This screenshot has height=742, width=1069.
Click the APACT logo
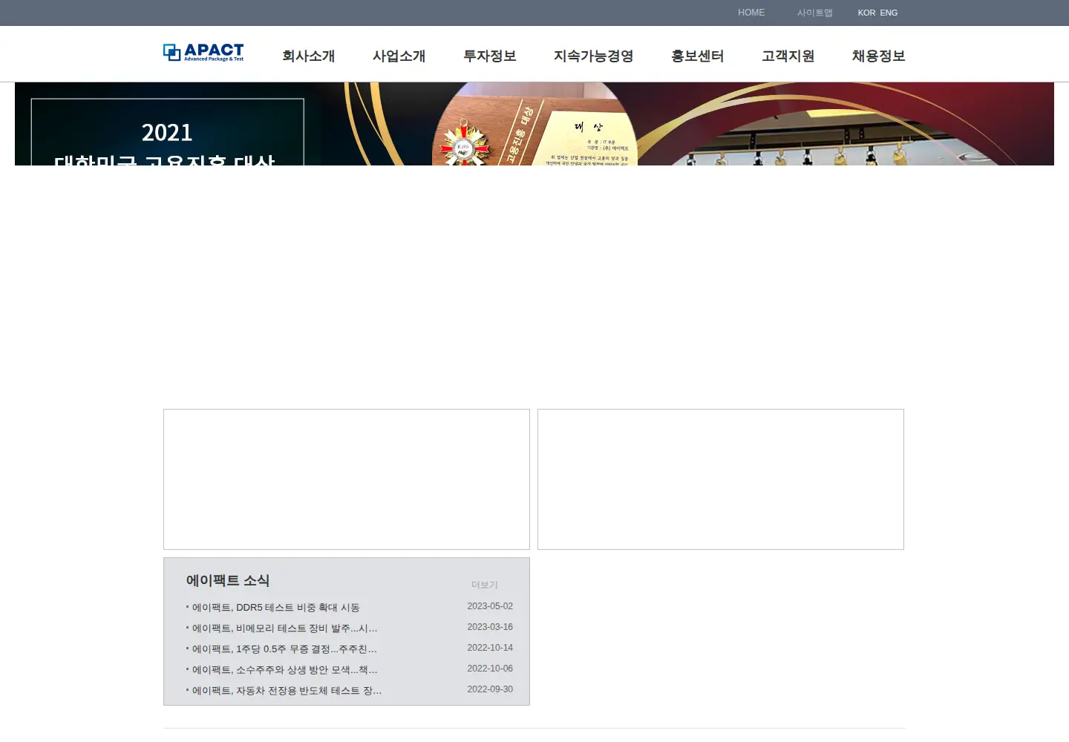203,52
